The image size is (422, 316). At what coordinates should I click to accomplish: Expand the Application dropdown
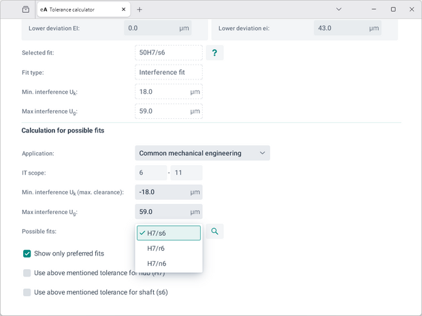coord(202,153)
